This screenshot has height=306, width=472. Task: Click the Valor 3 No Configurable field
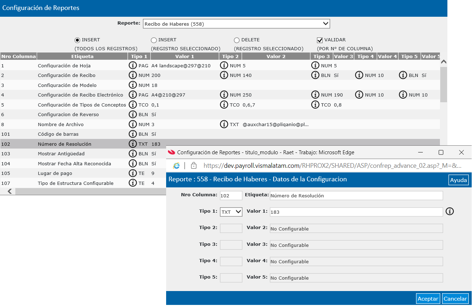click(356, 245)
